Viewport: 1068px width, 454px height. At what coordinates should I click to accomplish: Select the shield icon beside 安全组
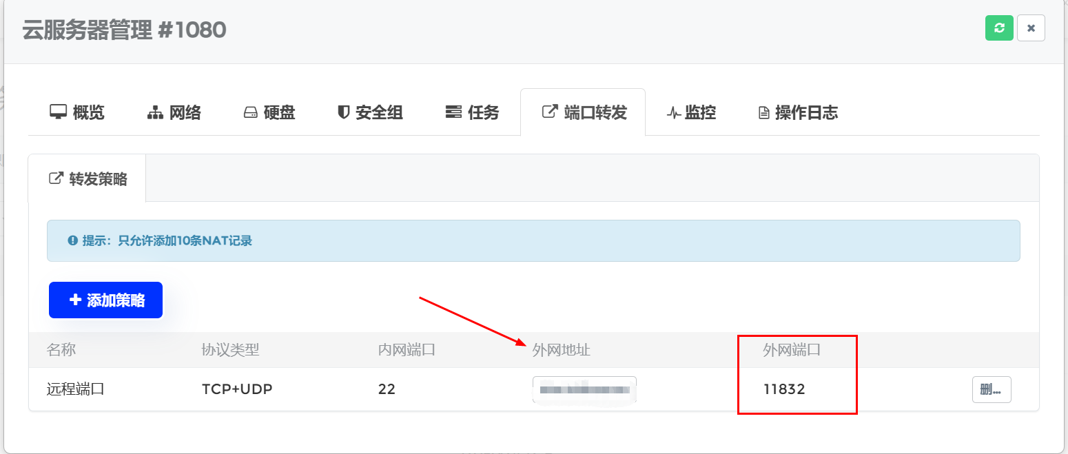click(342, 112)
